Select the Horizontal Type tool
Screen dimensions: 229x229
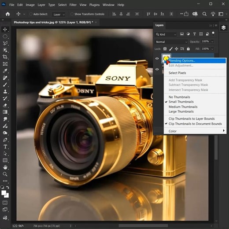pos(5,147)
